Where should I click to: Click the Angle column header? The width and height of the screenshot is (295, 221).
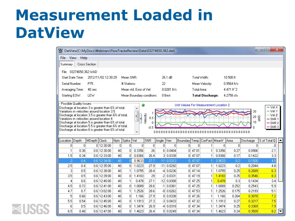160,140
